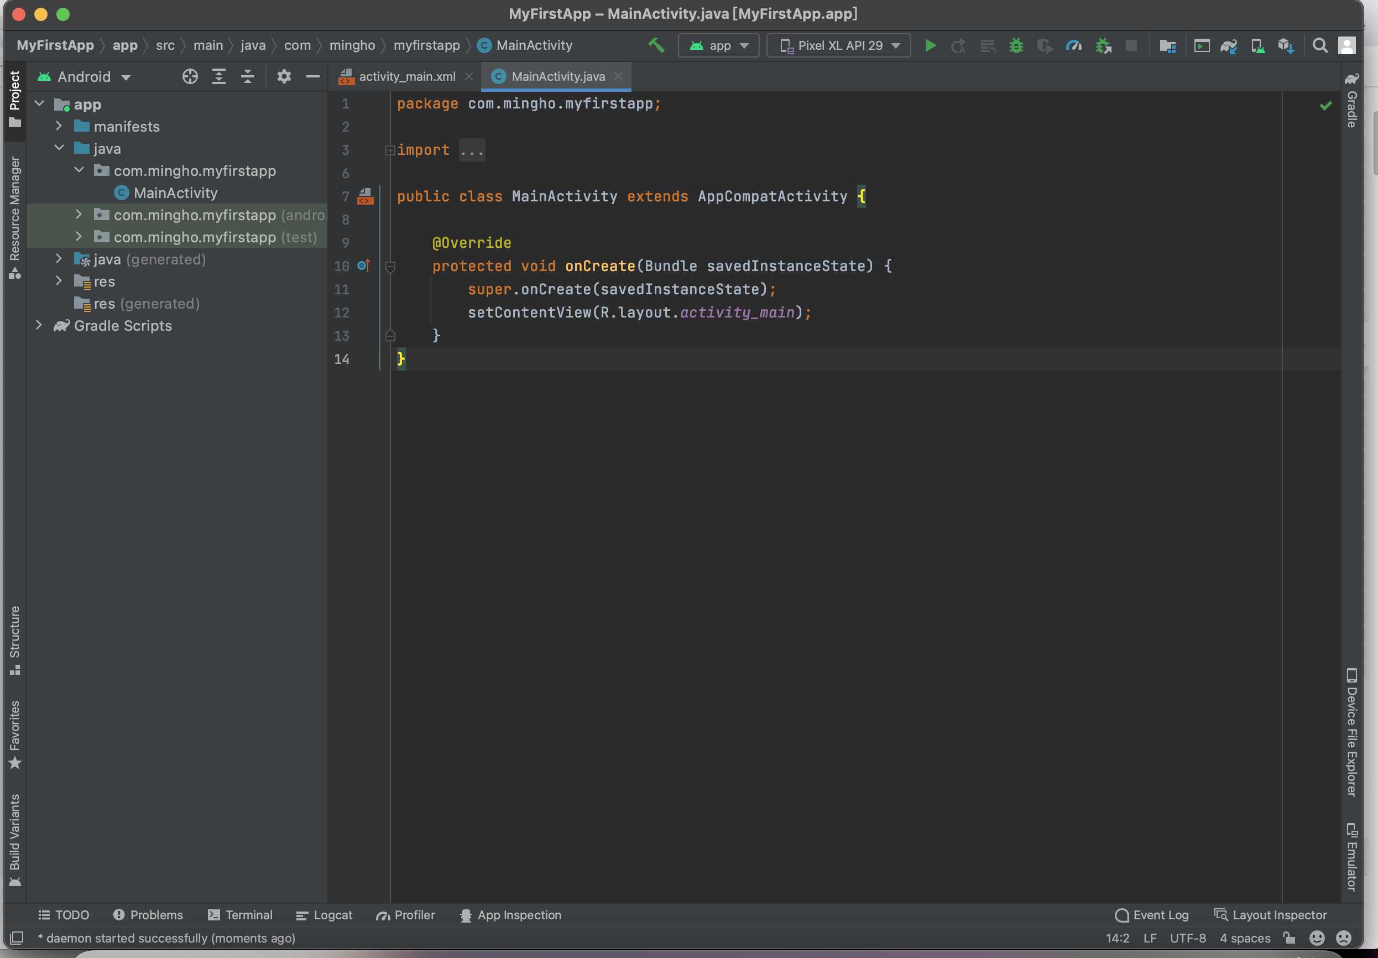Open the Terminal tool window

coord(240,915)
